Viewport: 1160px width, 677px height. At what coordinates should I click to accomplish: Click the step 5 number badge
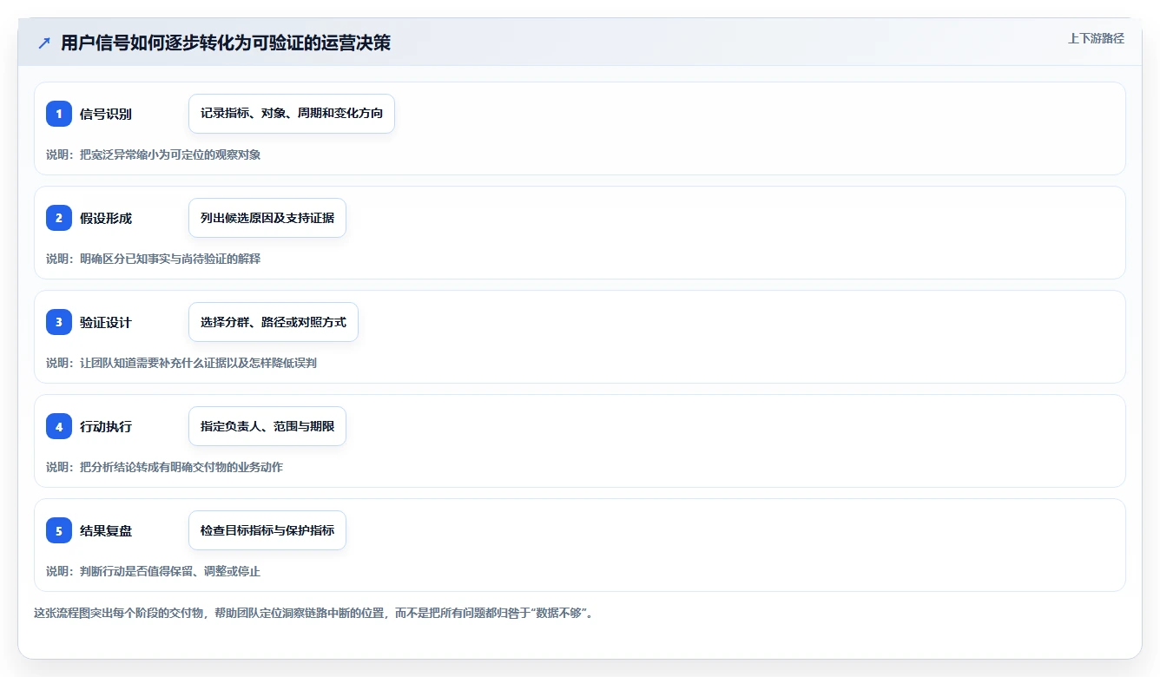click(59, 530)
